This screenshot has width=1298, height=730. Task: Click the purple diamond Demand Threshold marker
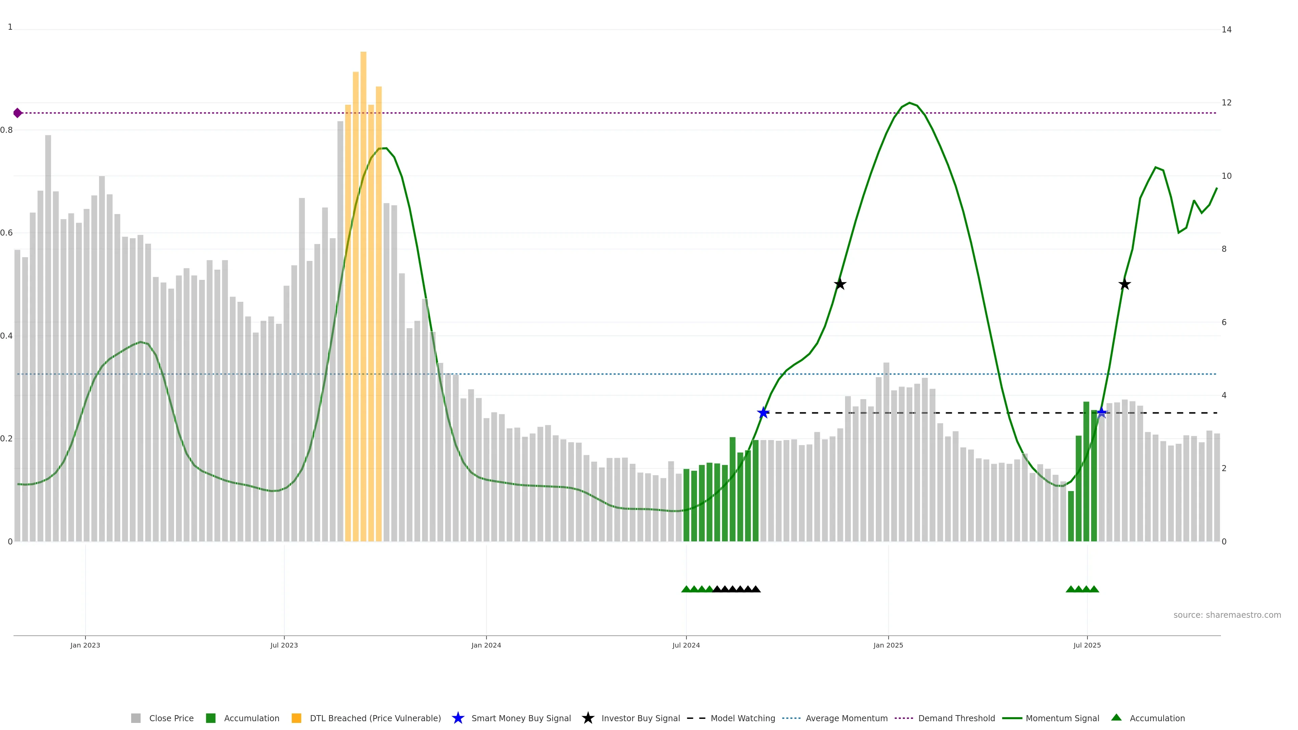[18, 113]
